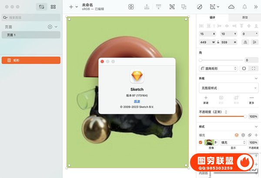Open the 圆角矩形 corner type dropdown
This screenshot has width=261, height=178.
click(x=218, y=69)
